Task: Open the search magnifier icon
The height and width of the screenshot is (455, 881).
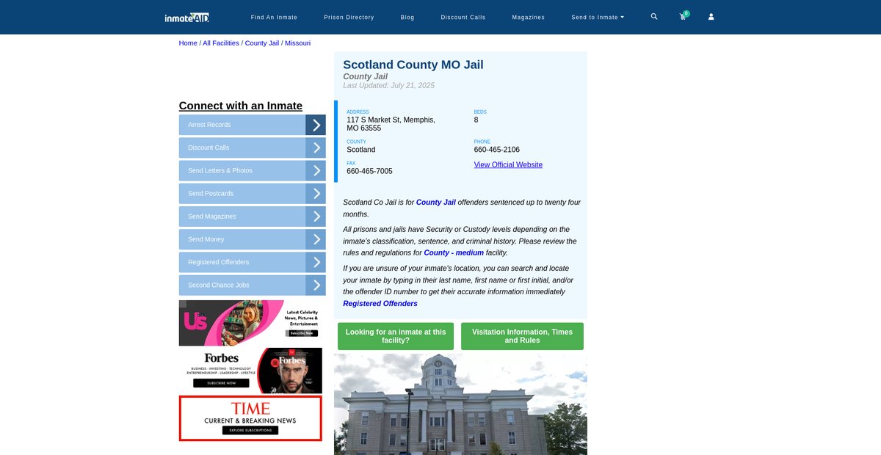Action: pos(654,16)
